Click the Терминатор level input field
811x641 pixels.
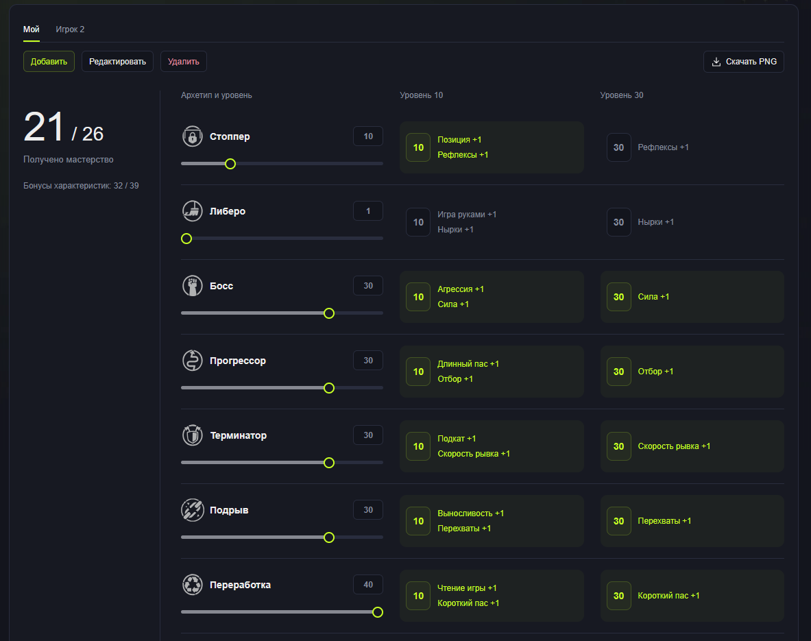click(368, 435)
